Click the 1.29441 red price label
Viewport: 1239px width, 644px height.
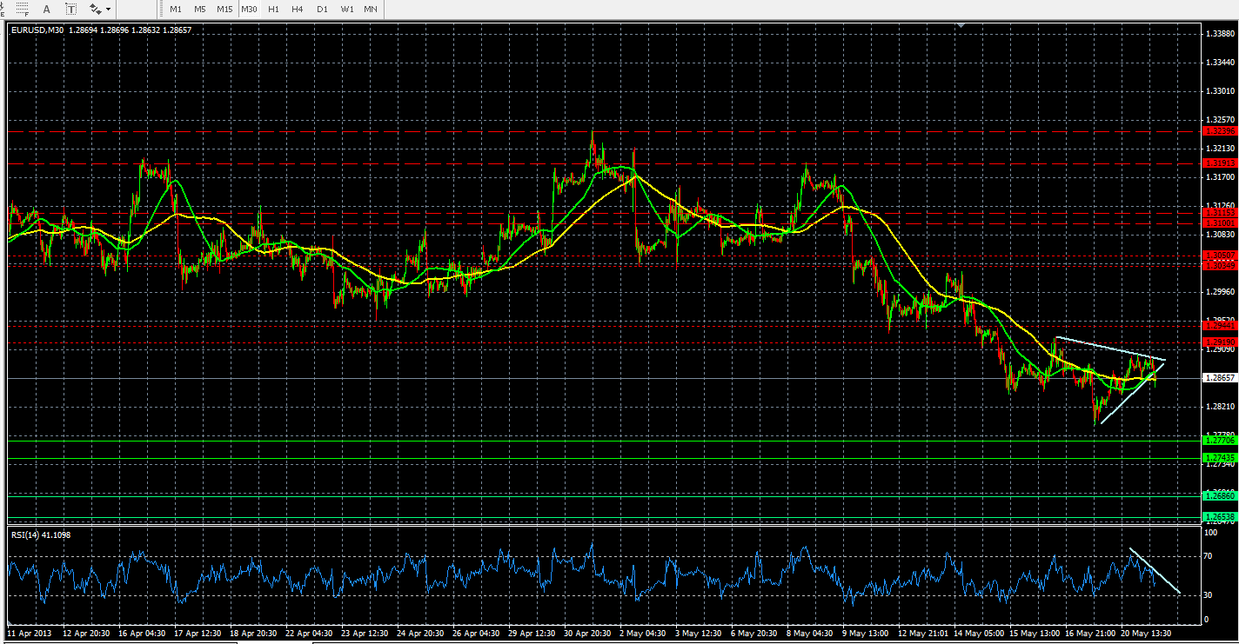[1218, 324]
